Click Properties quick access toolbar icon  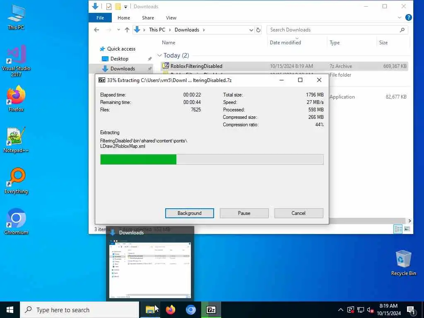109,7
